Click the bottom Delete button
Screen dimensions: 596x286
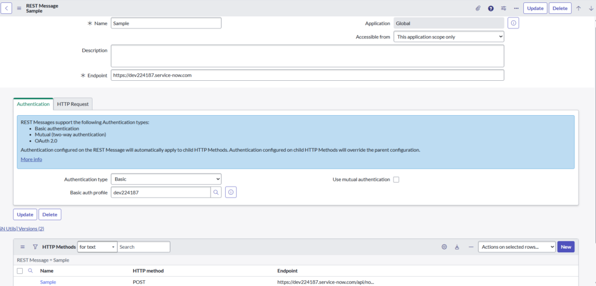pyautogui.click(x=50, y=214)
